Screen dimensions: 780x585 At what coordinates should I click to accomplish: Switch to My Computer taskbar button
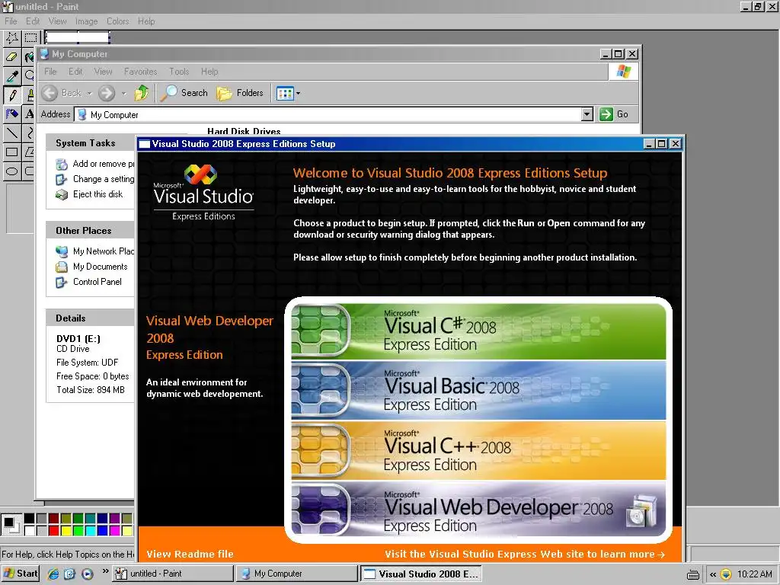pyautogui.click(x=296, y=574)
